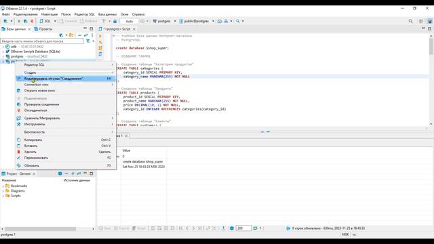Choose Копировать in context menu
The image size is (434, 244).
point(66,140)
